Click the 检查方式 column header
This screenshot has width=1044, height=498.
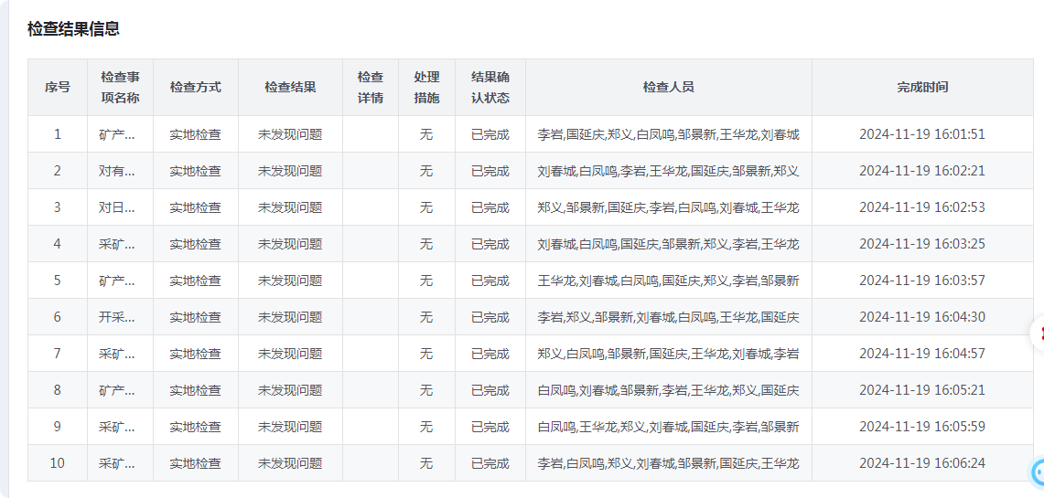[x=195, y=87]
